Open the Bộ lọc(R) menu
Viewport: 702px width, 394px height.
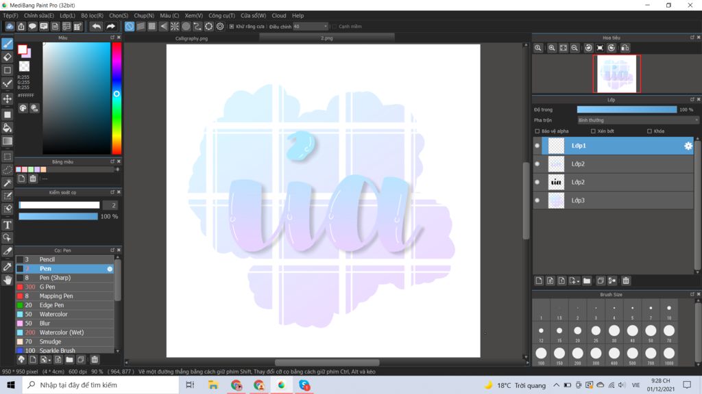click(x=93, y=16)
